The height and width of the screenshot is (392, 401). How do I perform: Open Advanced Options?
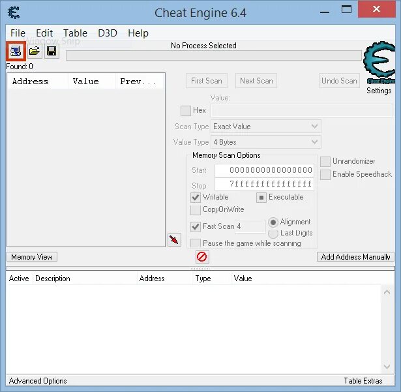[x=38, y=381]
